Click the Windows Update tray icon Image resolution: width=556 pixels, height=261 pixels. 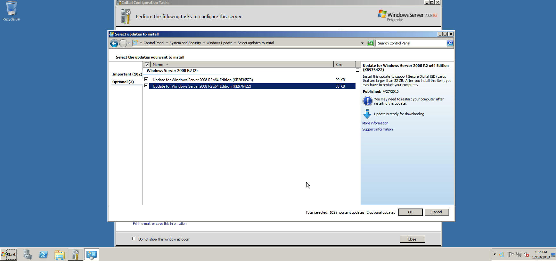502,255
